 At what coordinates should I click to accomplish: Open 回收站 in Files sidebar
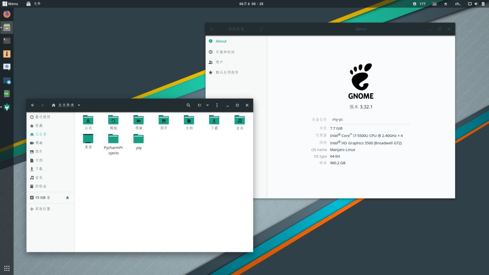coord(40,186)
